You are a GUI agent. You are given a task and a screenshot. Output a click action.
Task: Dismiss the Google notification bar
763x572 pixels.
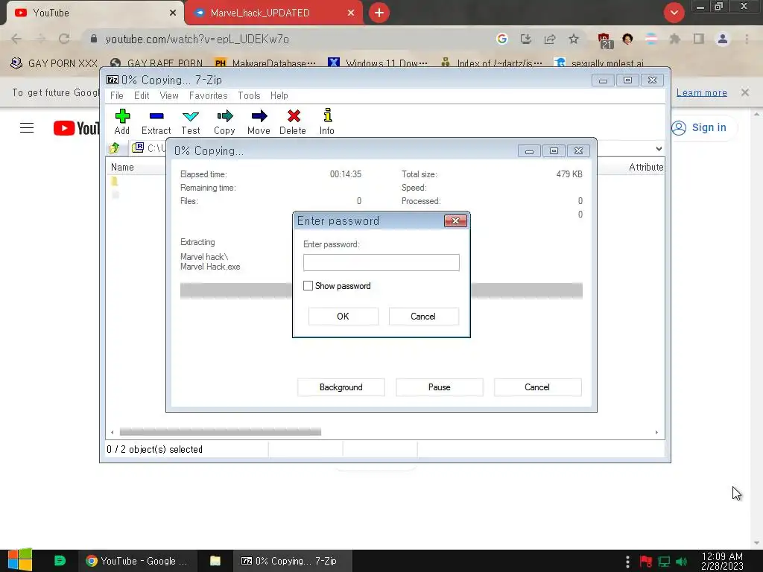(x=745, y=92)
